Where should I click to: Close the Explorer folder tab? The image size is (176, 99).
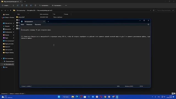click(x=21, y=2)
